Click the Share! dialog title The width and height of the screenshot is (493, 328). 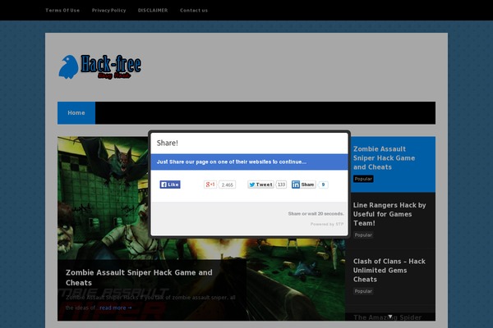click(x=168, y=143)
